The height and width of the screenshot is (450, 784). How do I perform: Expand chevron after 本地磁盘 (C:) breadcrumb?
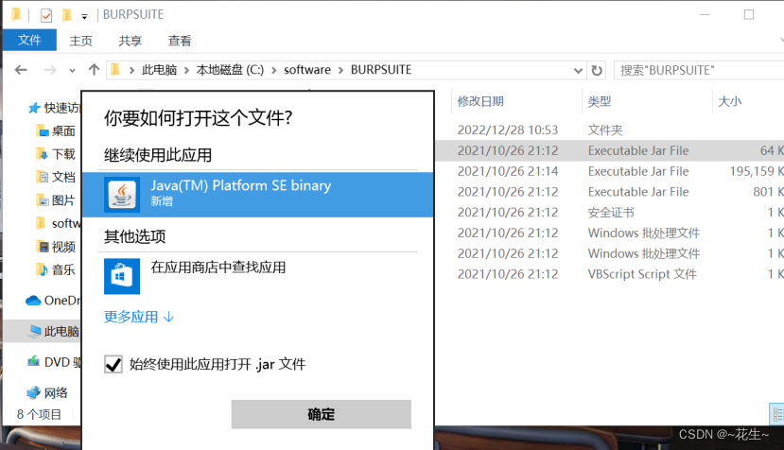pos(274,70)
